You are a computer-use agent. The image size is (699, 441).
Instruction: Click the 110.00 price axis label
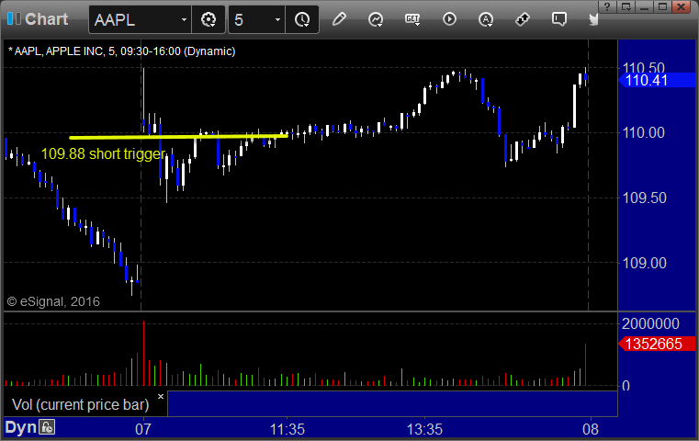pyautogui.click(x=644, y=132)
